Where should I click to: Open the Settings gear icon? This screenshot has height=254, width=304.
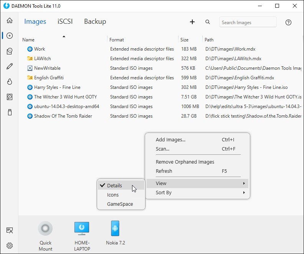tap(10, 246)
